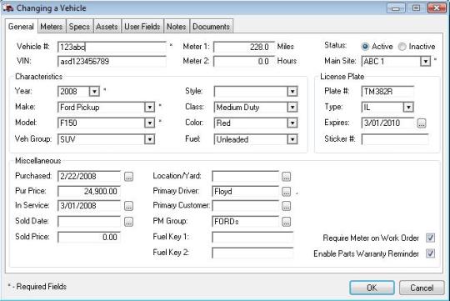
Task: Go to the Notes tab
Action: (x=177, y=27)
